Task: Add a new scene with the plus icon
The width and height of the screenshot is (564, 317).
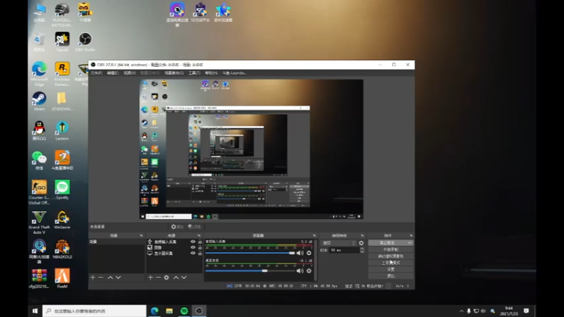Action: pyautogui.click(x=93, y=278)
